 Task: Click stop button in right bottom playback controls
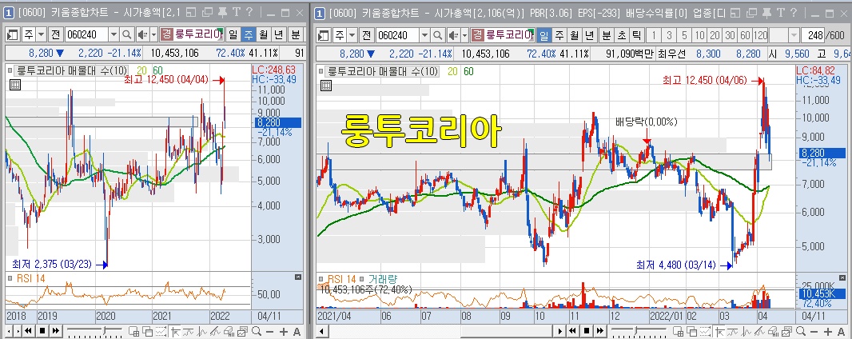[x=587, y=330]
